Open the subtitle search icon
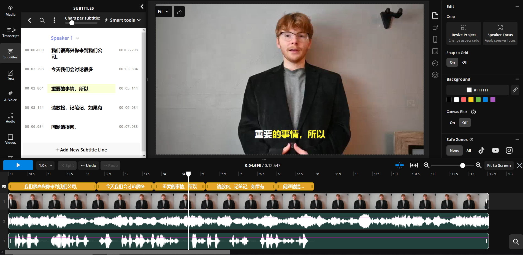 click(42, 20)
